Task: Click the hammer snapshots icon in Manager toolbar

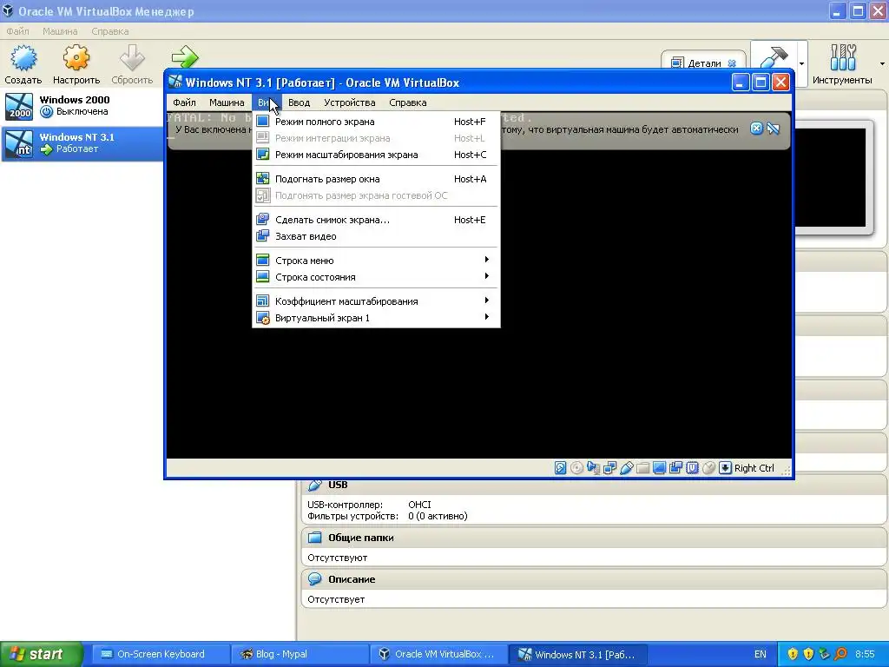Action: 774,56
